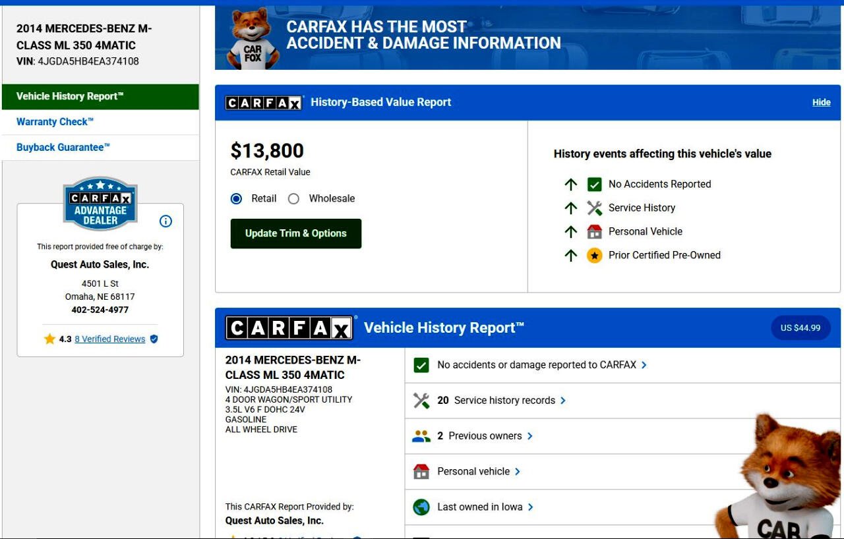Click the CARFAX Advantage Dealer badge

[x=100, y=204]
